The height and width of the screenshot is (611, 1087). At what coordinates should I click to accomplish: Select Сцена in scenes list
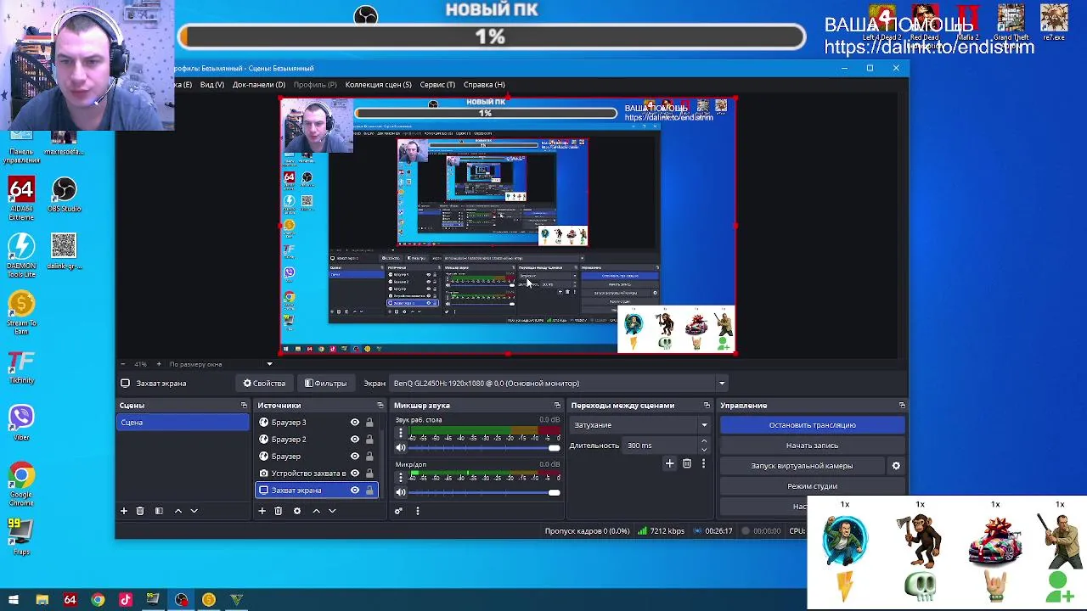tap(183, 423)
